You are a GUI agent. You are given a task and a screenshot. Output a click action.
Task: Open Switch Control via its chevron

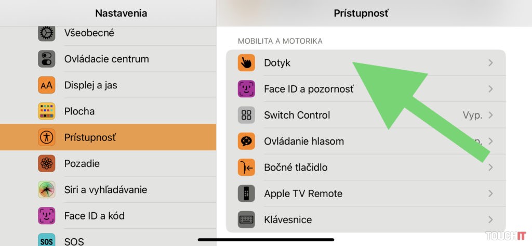tap(490, 115)
